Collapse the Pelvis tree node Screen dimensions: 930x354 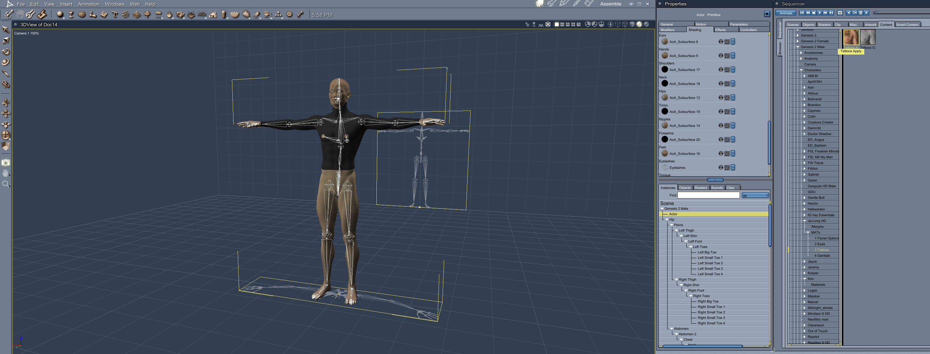tap(672, 225)
